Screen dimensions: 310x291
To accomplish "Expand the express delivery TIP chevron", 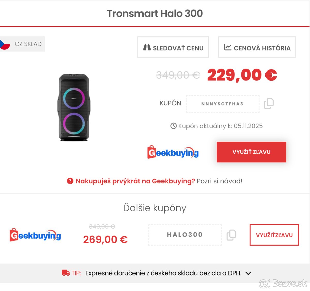I will point(248,273).
